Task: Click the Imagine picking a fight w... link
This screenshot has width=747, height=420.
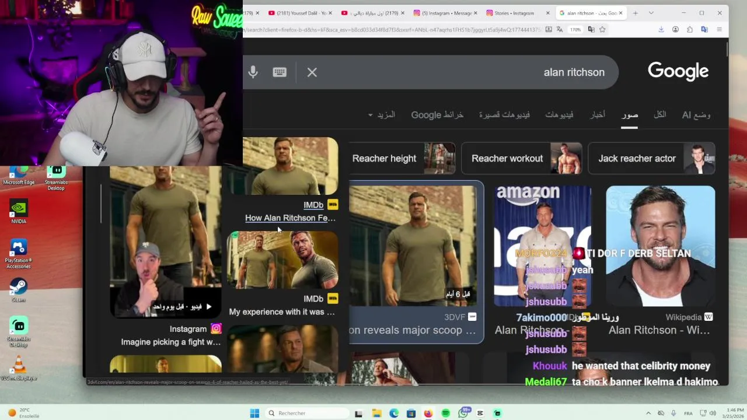Action: [x=171, y=342]
